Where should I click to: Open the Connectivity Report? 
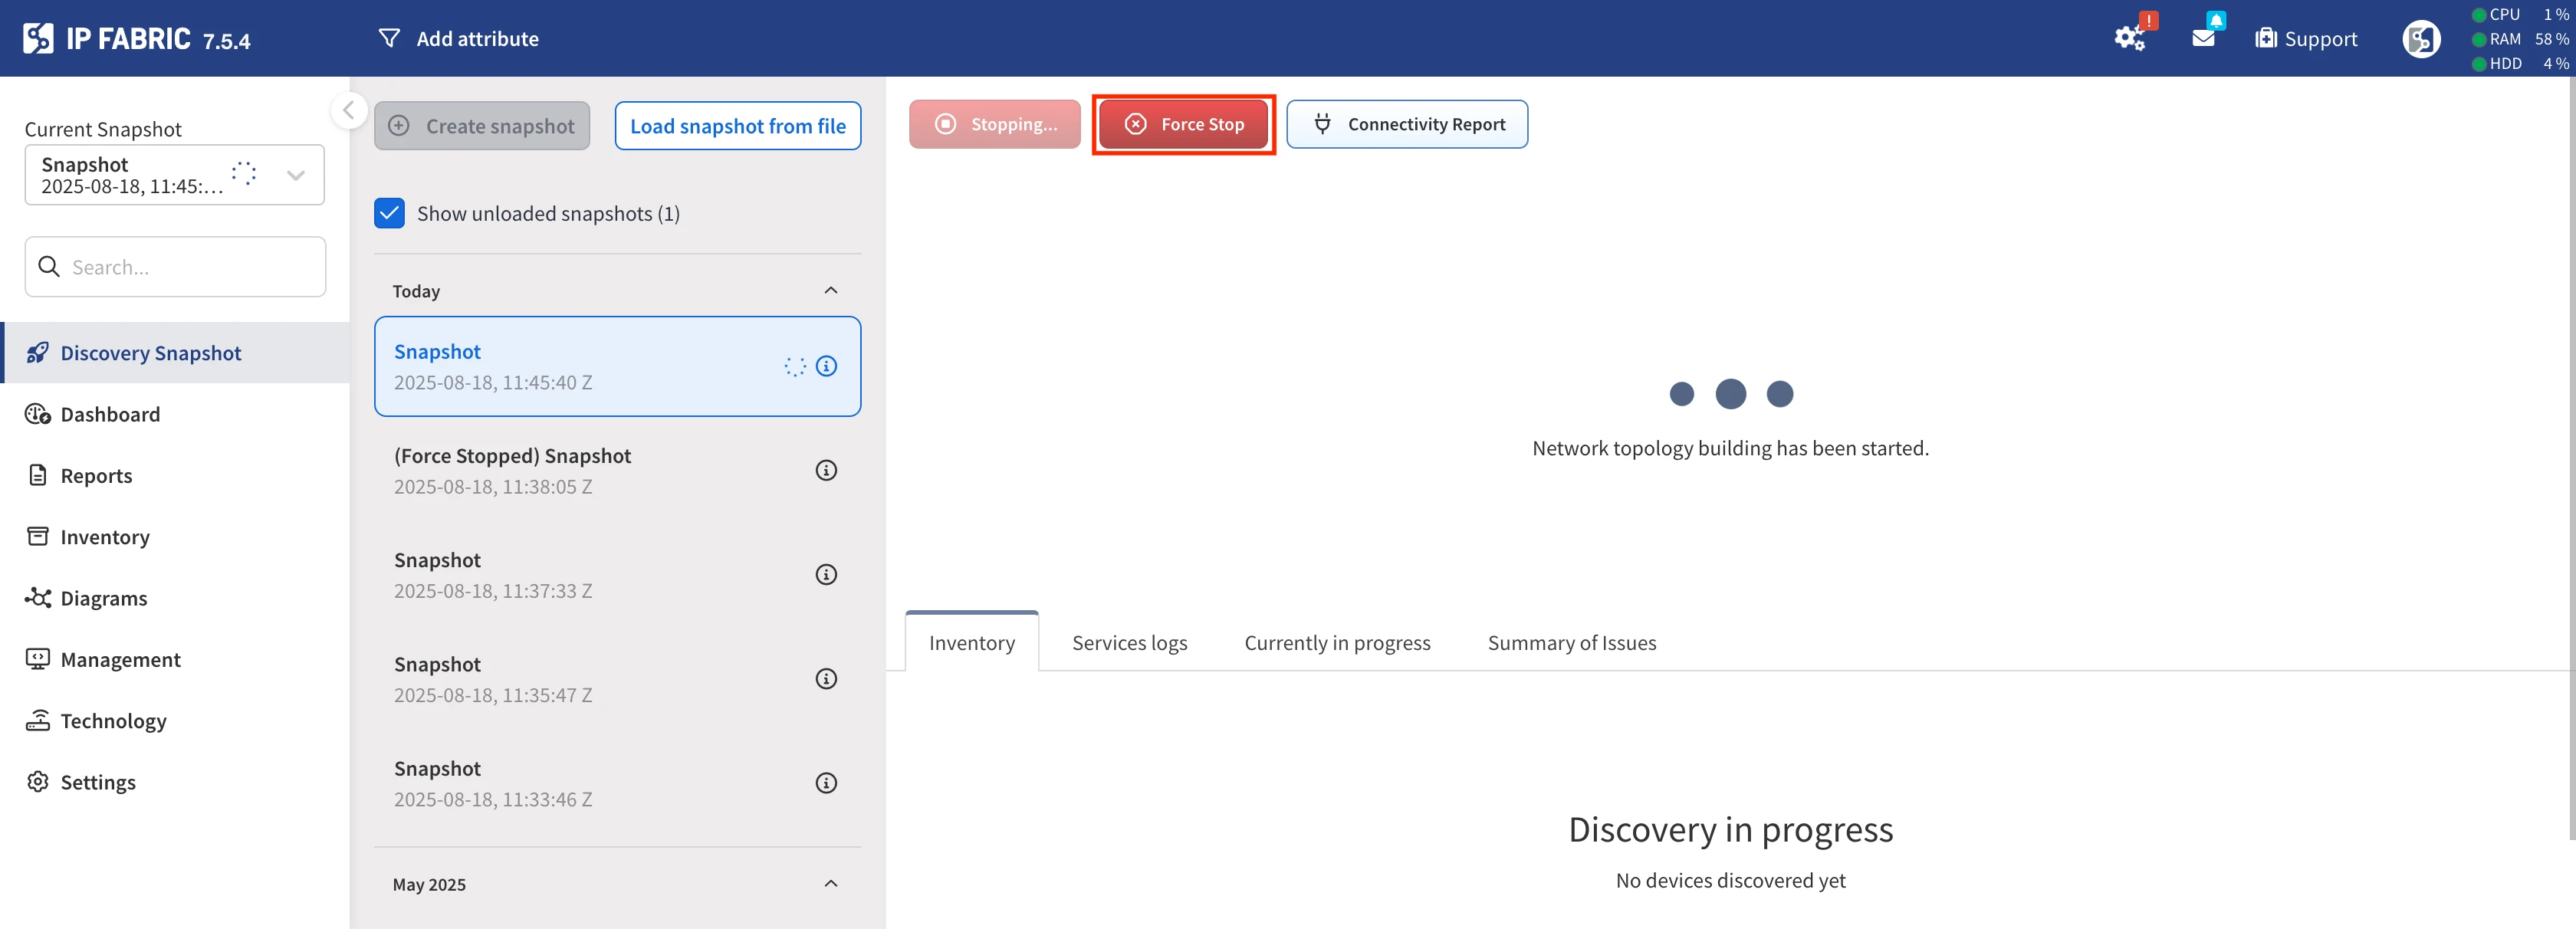tap(1406, 124)
